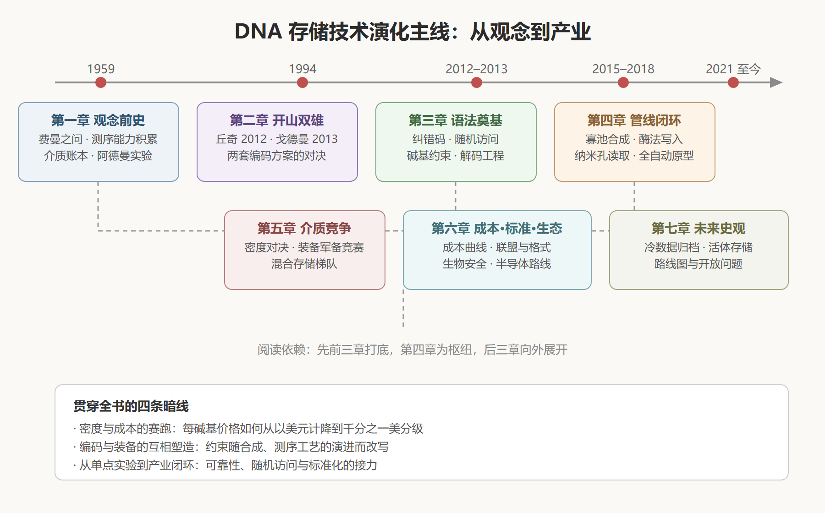Select the 第一章 观念前史 card

pyautogui.click(x=99, y=142)
